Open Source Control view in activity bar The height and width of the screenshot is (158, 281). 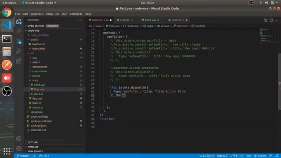click(x=19, y=41)
